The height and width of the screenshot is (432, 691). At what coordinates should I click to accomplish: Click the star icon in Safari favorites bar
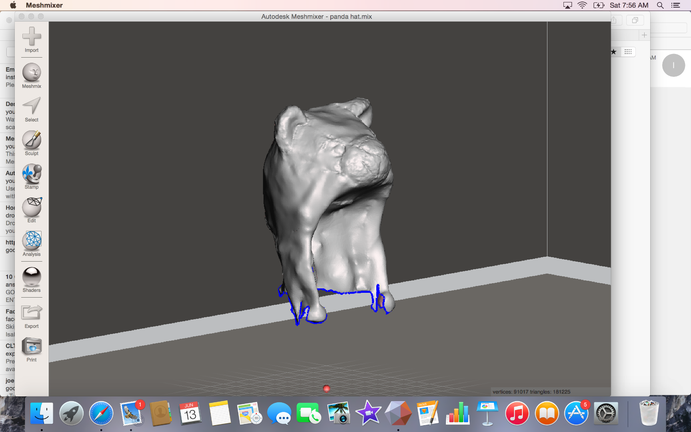pos(614,52)
